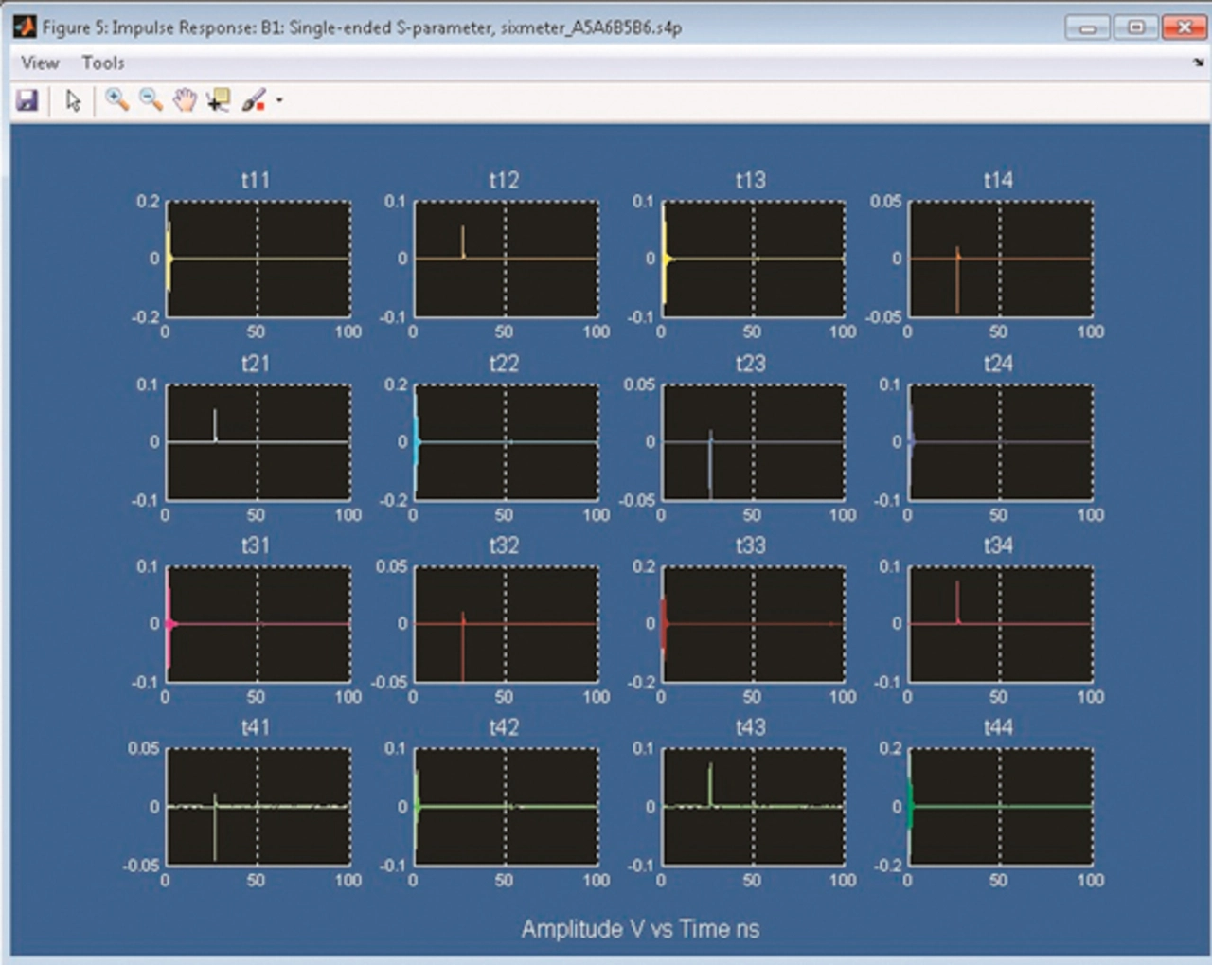Screen dimensions: 1212x965
Task: Select the t41 impulse response plot
Action: pyautogui.click(x=258, y=807)
